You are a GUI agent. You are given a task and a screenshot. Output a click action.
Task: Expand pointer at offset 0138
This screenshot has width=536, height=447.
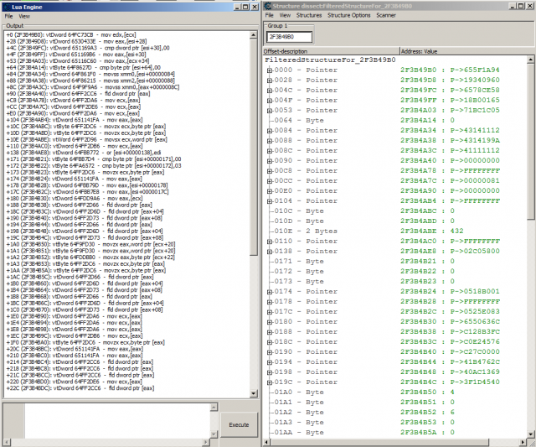pyautogui.click(x=268, y=250)
